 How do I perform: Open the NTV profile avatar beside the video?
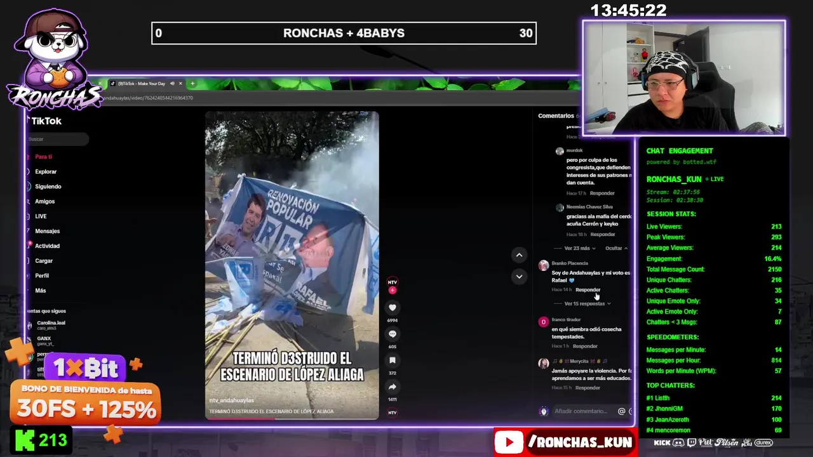(x=392, y=282)
